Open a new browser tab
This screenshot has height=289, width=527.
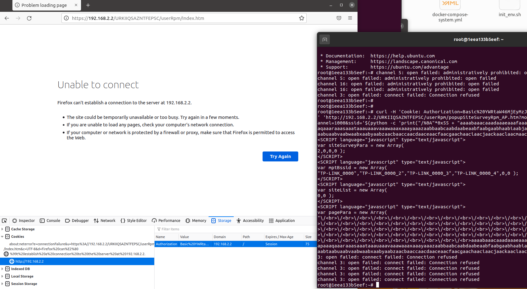click(x=88, y=5)
